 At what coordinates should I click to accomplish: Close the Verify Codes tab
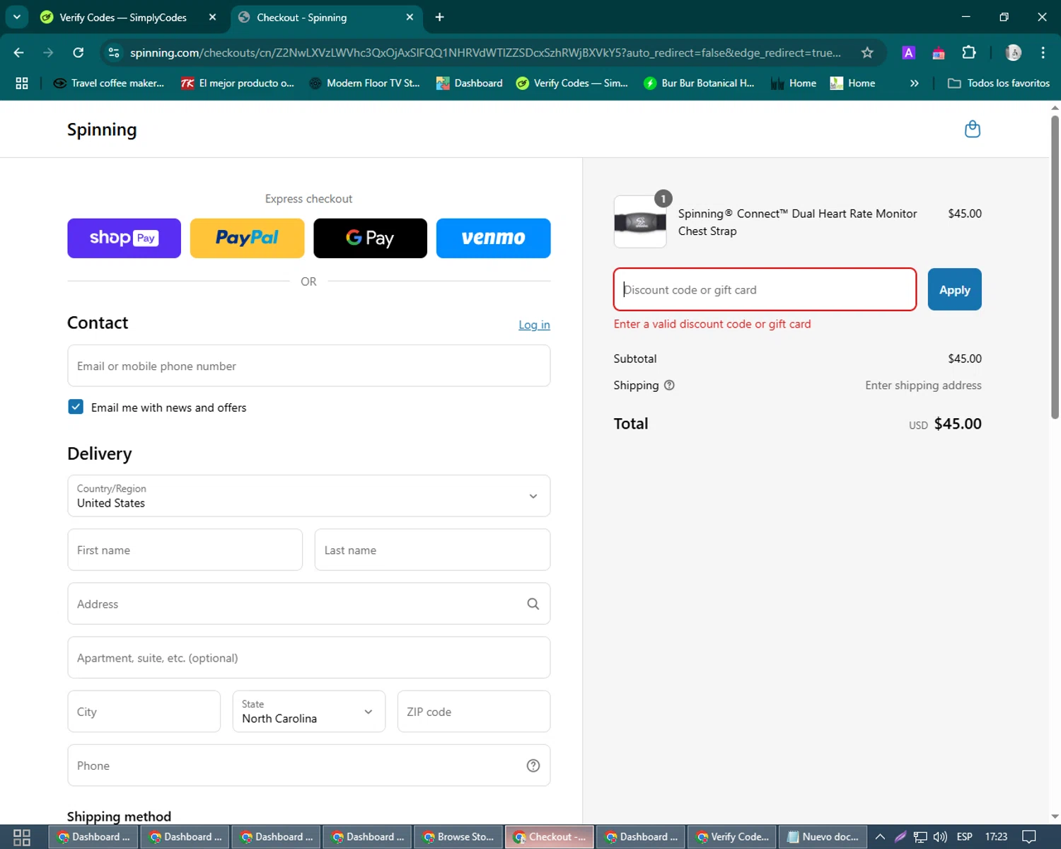tap(212, 17)
